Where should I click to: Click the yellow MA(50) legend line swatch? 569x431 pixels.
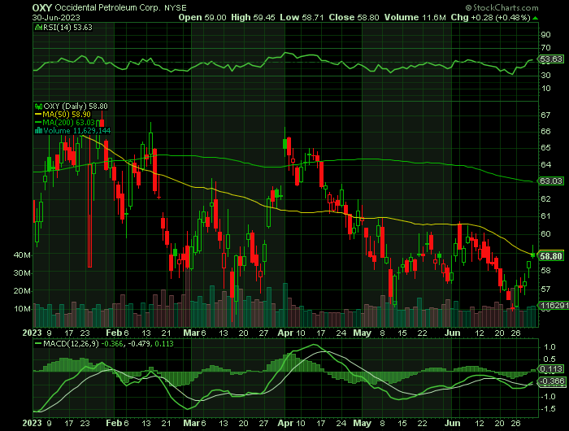pyautogui.click(x=38, y=115)
